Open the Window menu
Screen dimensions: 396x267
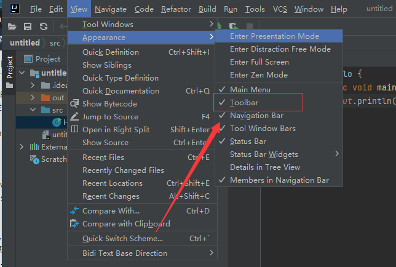coord(309,9)
